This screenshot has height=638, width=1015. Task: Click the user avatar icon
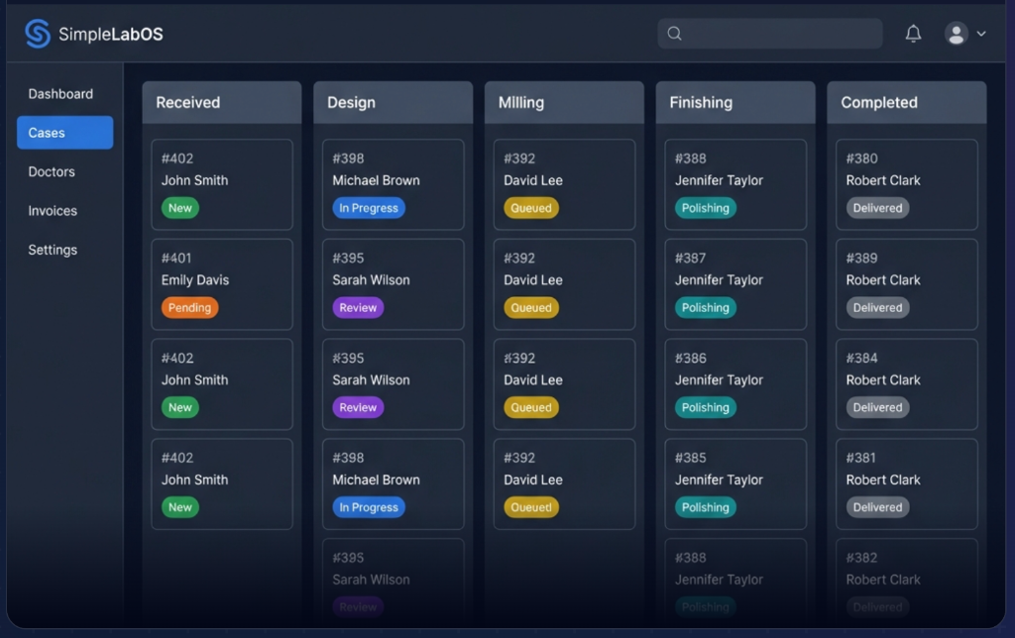[x=956, y=33]
